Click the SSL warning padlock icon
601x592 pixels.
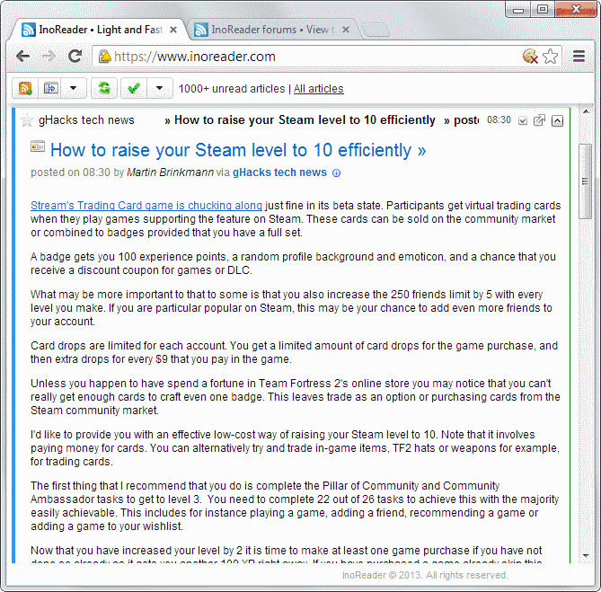click(x=104, y=57)
